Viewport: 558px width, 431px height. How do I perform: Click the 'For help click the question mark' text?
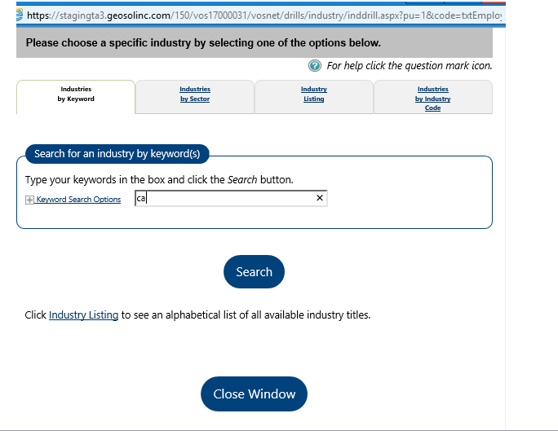[x=409, y=66]
